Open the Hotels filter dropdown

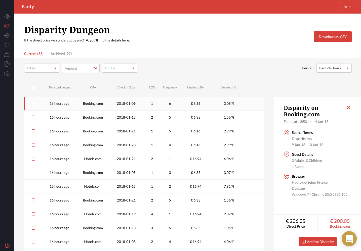pyautogui.click(x=120, y=68)
